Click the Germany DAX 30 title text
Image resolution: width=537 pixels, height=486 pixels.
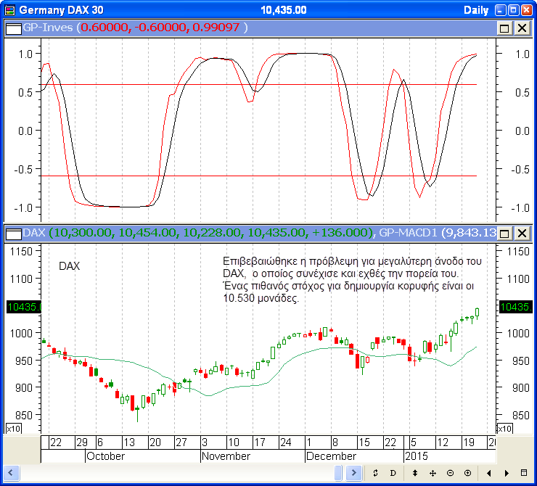(x=61, y=10)
